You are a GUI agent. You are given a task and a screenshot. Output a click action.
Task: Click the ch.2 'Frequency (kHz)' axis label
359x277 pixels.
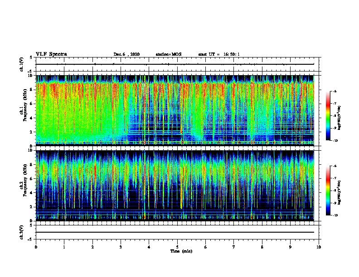pyautogui.click(x=25, y=180)
